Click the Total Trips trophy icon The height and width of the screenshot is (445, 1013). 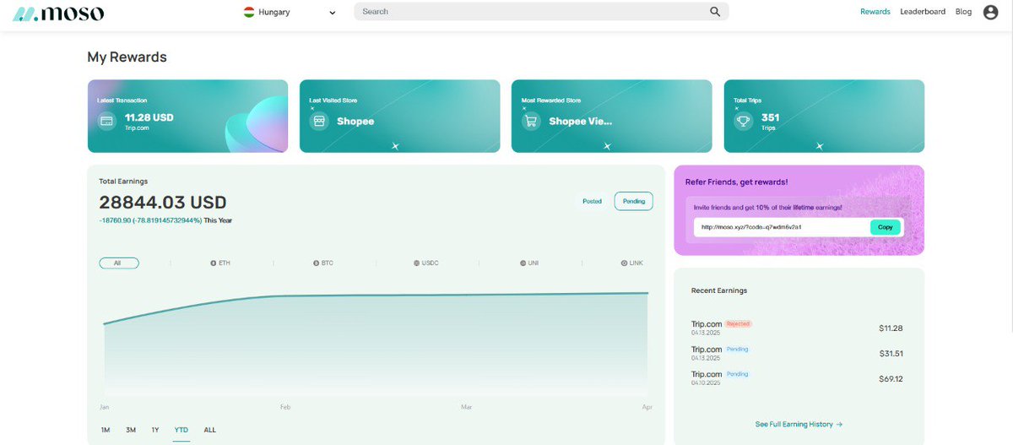click(x=744, y=121)
